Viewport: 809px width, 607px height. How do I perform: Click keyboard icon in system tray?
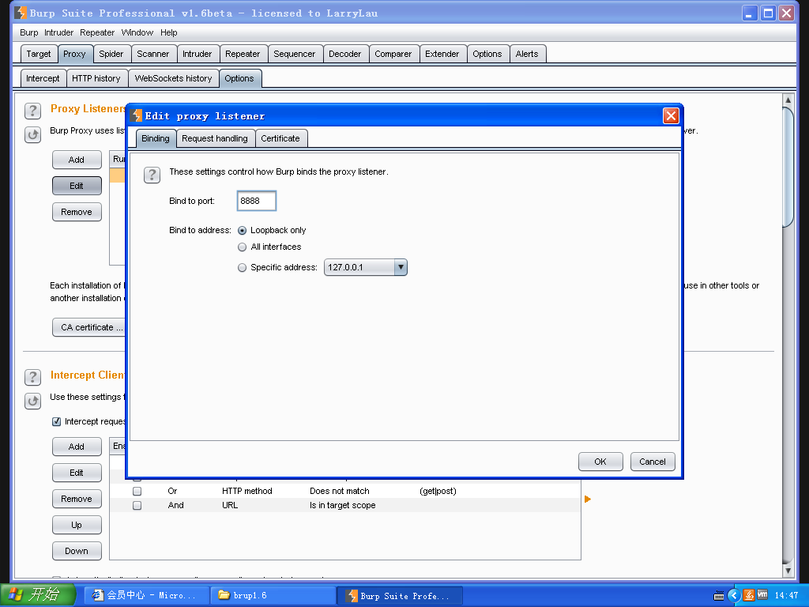point(718,596)
